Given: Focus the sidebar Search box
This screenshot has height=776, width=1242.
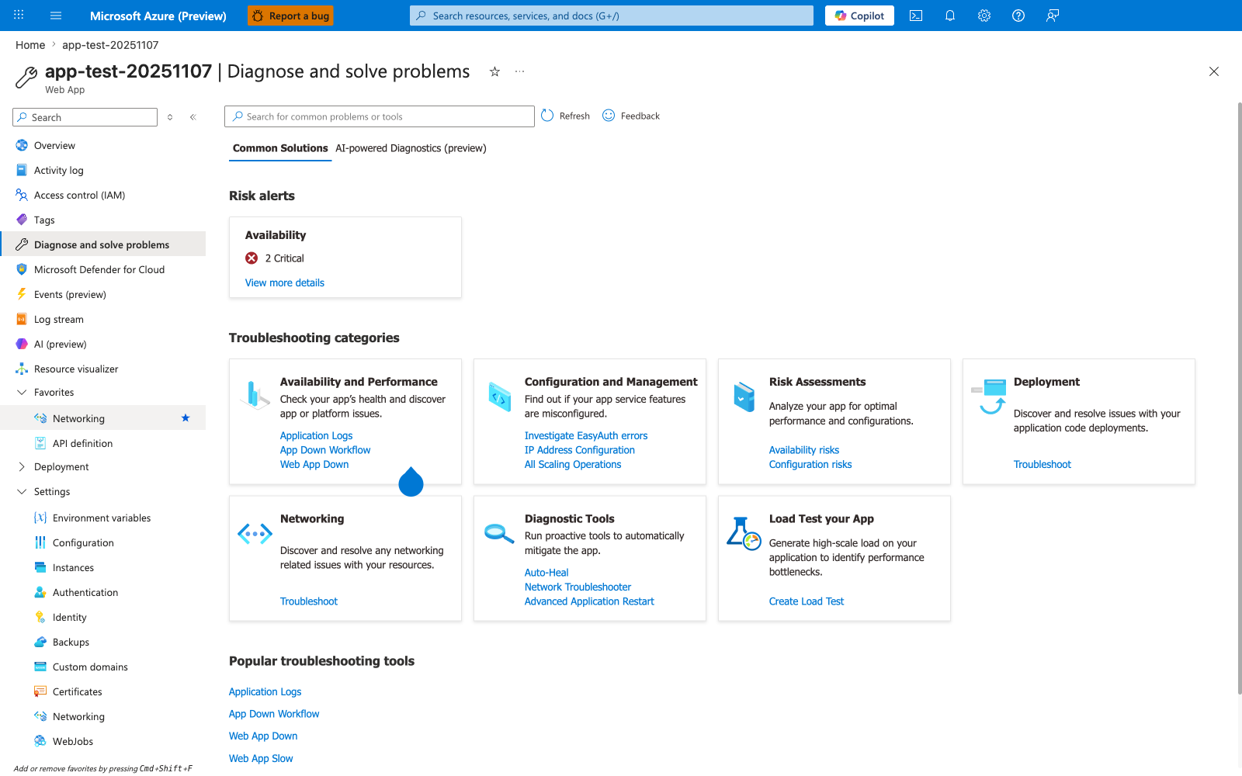Looking at the screenshot, I should 85,117.
